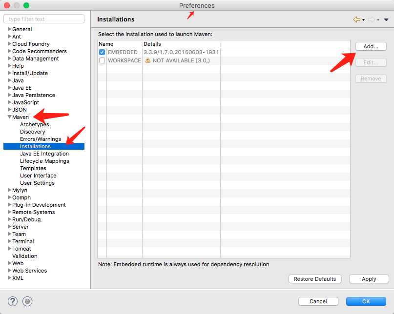This screenshot has width=394, height=314.
Task: Select the Install/Update tree label
Action: [30, 73]
